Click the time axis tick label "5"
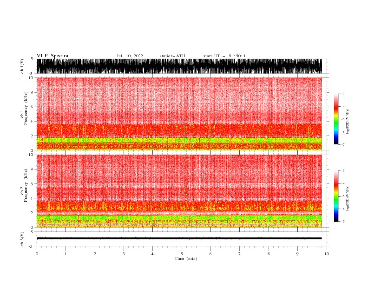The image size is (368, 285). click(182, 254)
